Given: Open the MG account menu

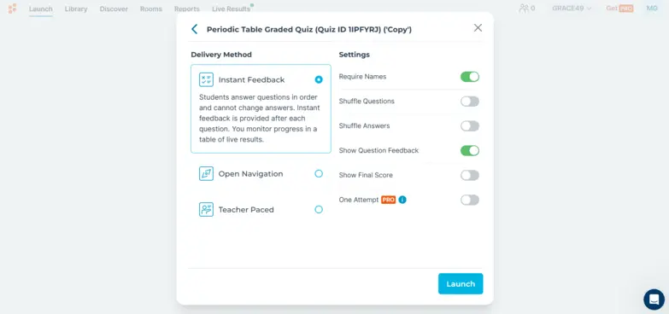Looking at the screenshot, I should pos(652,8).
